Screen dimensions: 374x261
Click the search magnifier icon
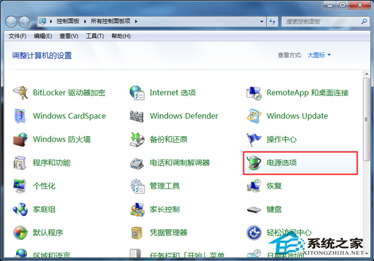point(364,22)
